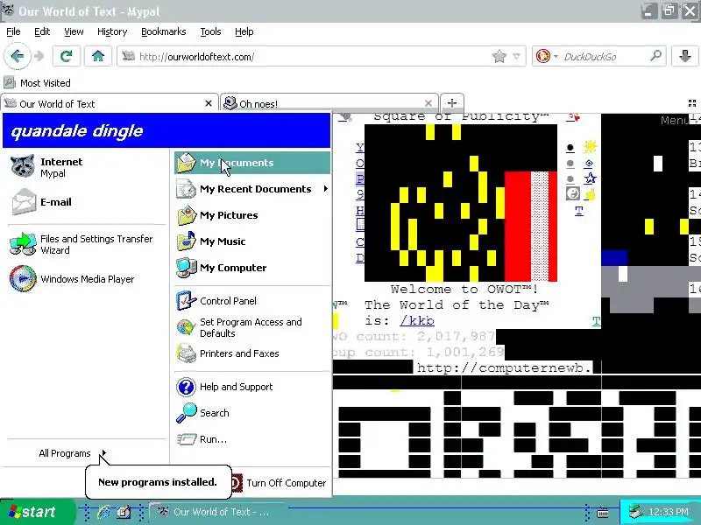The height and width of the screenshot is (525, 701).
Task: Open the Most Visited bookmarks folder
Action: point(37,83)
